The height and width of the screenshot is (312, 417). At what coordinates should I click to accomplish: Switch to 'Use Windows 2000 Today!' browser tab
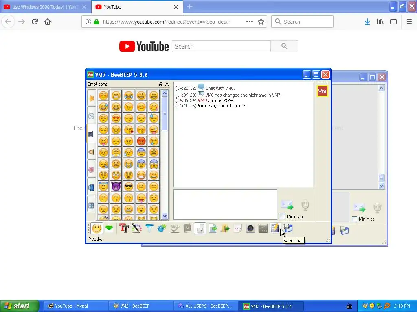point(45,7)
